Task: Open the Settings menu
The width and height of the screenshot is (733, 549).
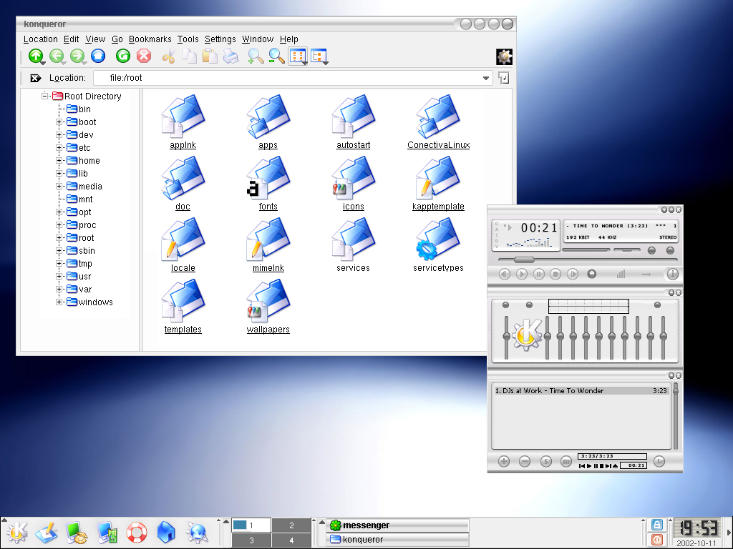Action: click(220, 39)
